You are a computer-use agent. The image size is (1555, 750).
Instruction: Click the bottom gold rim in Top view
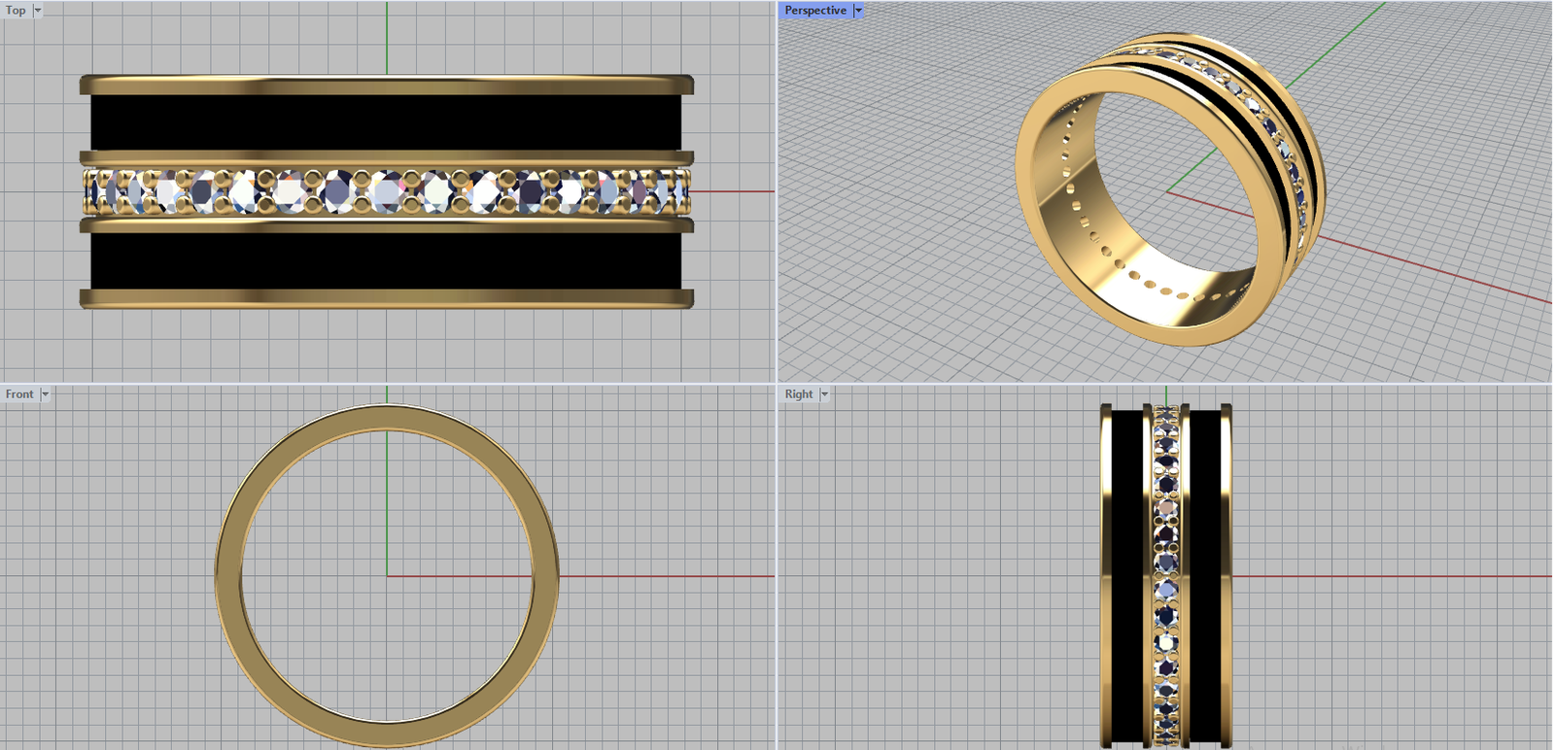coord(386,298)
